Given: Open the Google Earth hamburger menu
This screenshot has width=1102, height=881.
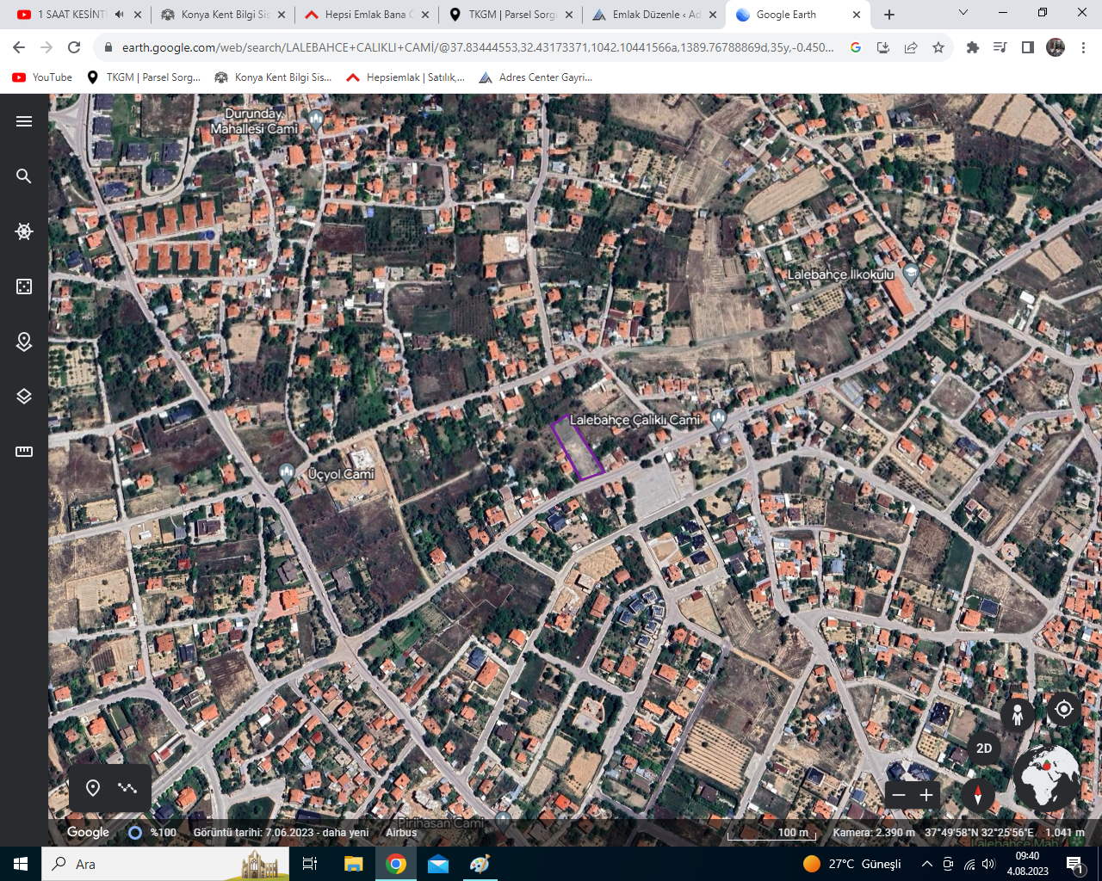Looking at the screenshot, I should coord(24,121).
